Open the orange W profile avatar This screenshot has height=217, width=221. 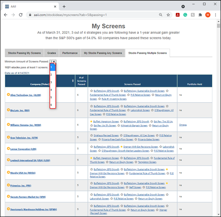pyautogui.click(x=208, y=15)
